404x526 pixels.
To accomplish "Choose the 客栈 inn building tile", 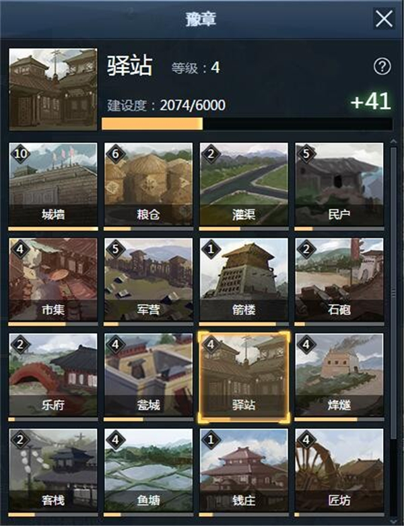I will (x=53, y=470).
